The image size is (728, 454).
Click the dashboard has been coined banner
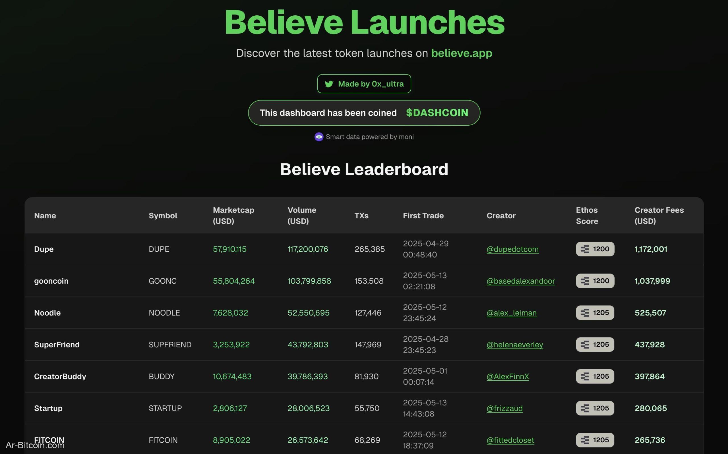(364, 113)
